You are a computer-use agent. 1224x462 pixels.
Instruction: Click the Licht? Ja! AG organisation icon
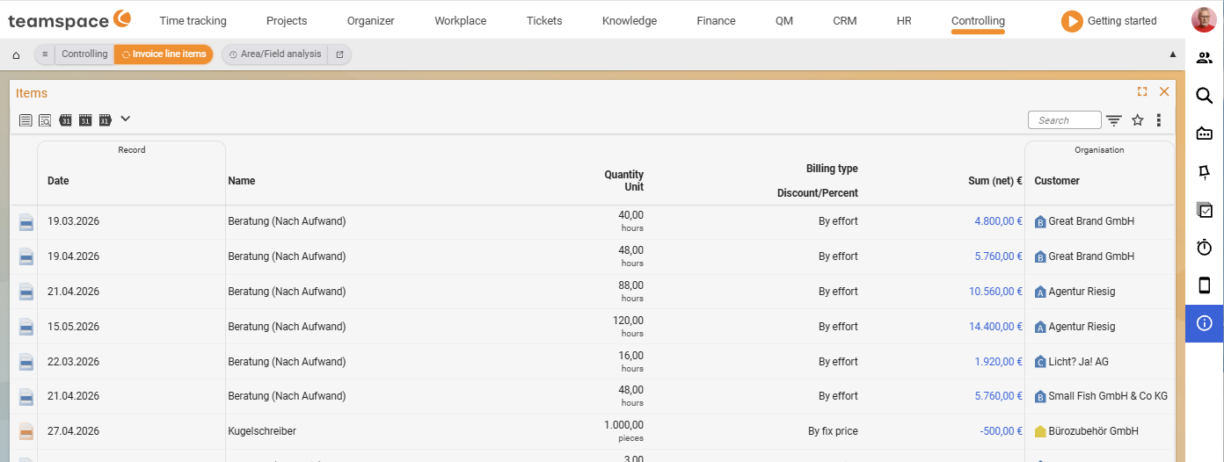pyautogui.click(x=1040, y=362)
